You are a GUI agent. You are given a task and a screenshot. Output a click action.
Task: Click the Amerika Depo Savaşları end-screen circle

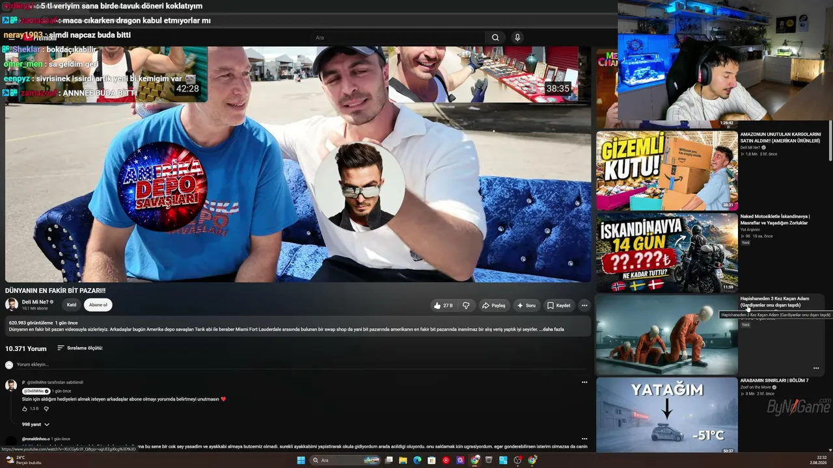pos(163,187)
